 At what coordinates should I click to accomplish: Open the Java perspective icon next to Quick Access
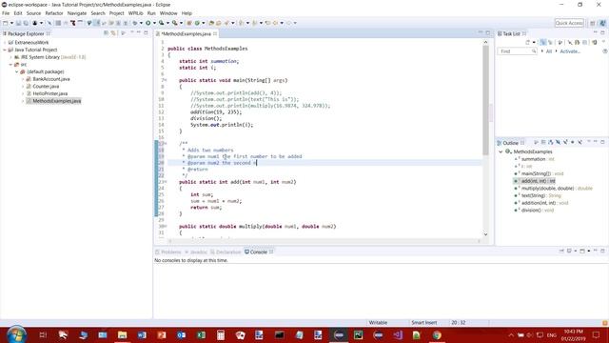602,23
